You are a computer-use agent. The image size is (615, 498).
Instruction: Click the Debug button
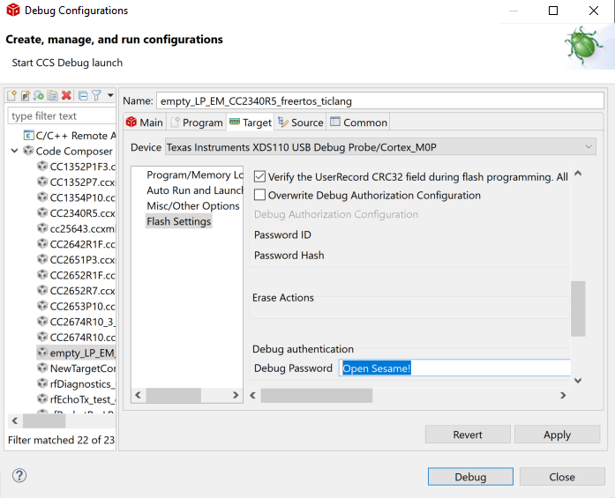click(470, 477)
